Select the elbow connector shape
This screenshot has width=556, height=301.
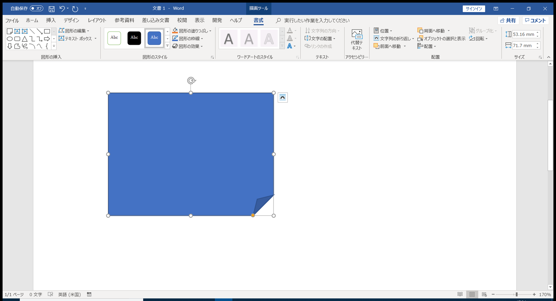(x=32, y=39)
